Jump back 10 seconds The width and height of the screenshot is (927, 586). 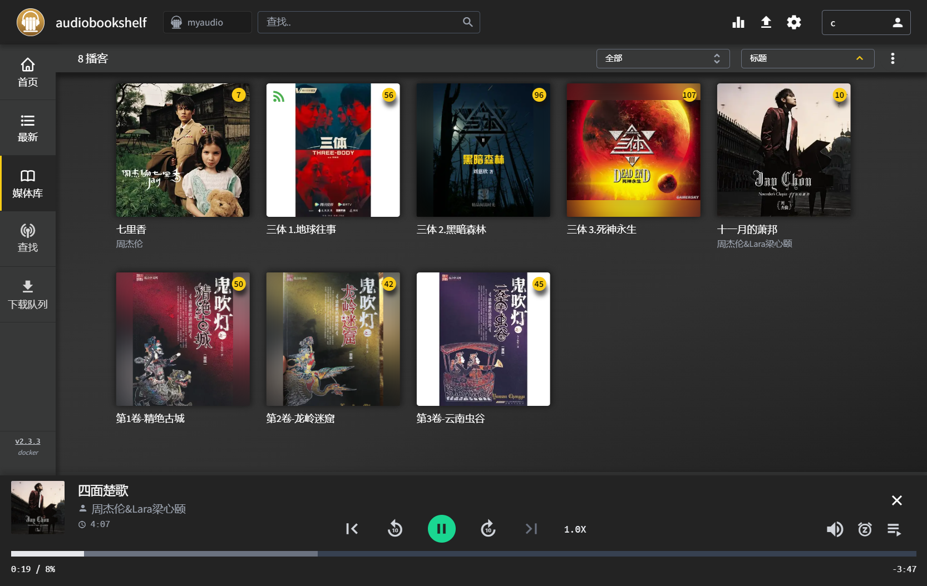[x=395, y=529]
